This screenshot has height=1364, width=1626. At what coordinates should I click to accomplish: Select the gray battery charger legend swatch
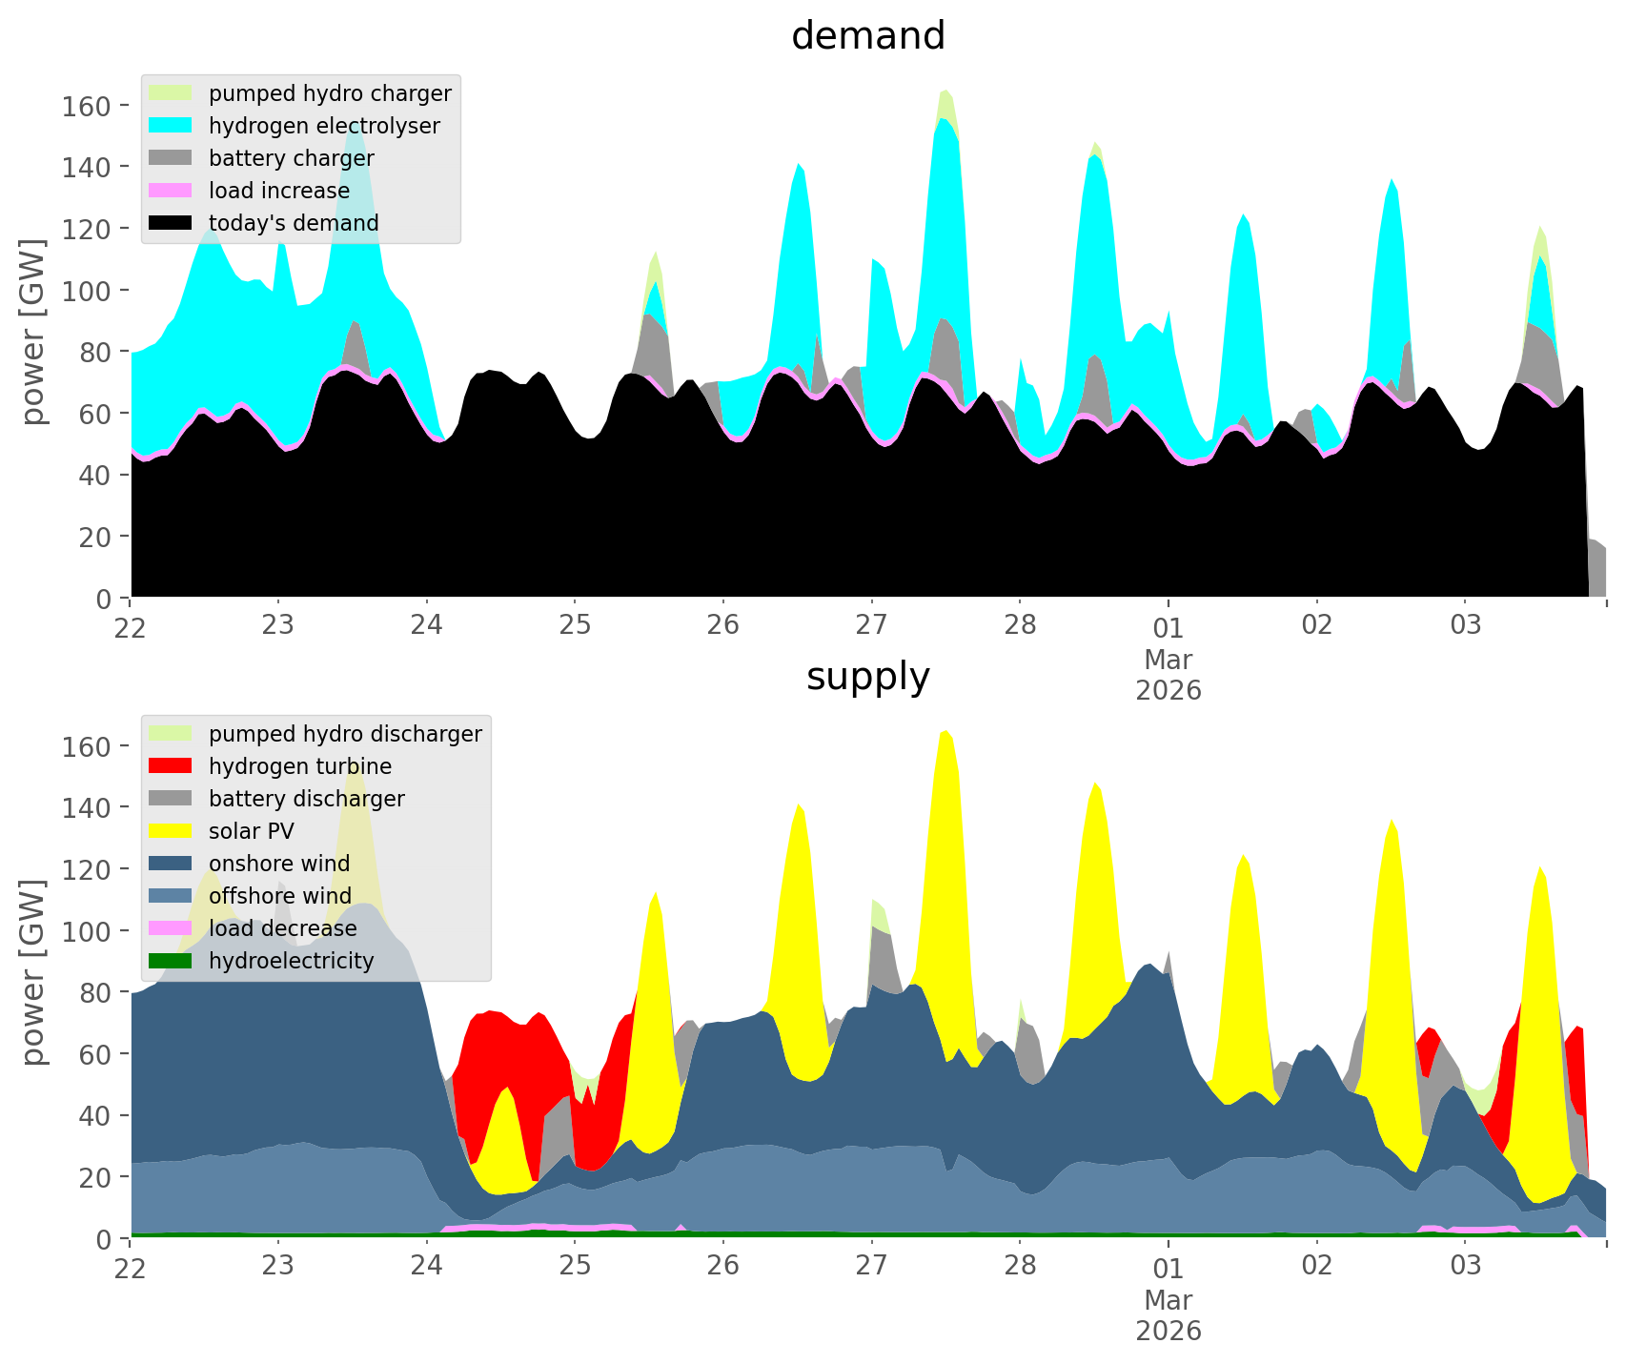pyautogui.click(x=172, y=158)
